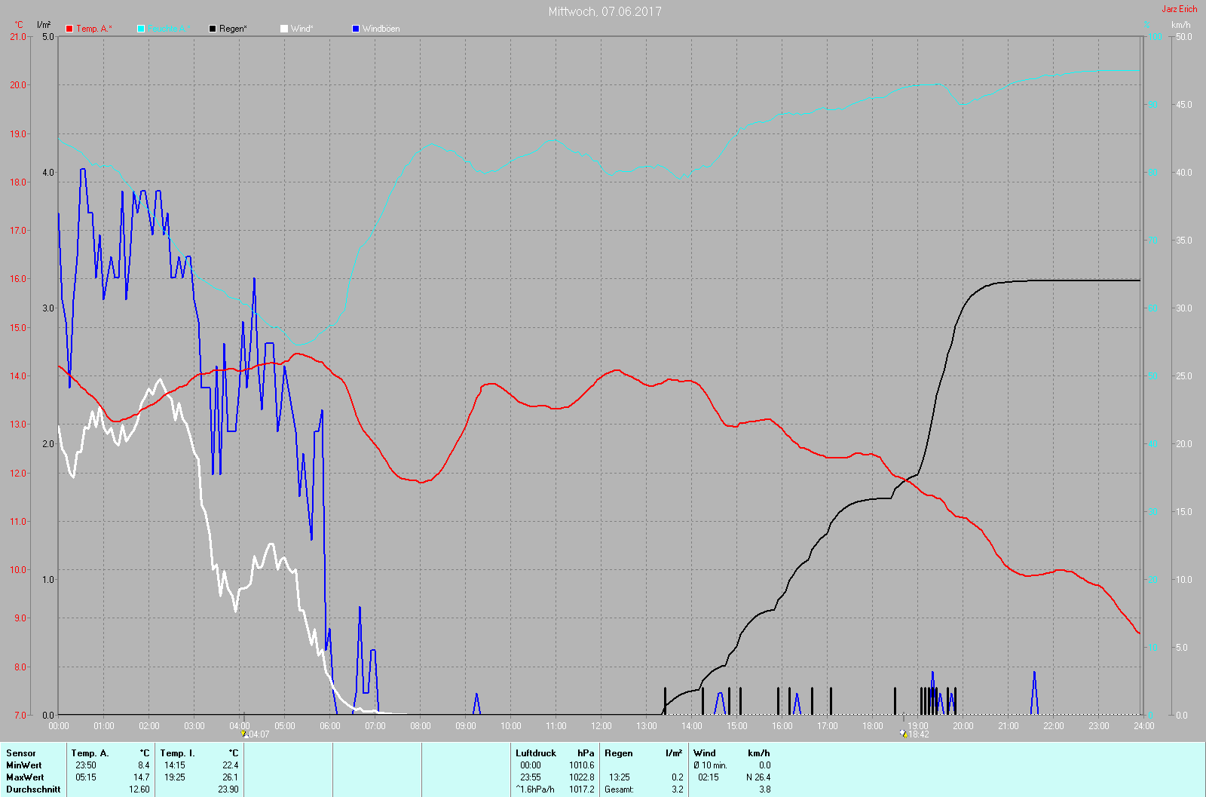Click the Durchschnitt row label
This screenshot has height=797, width=1206.
(x=33, y=789)
